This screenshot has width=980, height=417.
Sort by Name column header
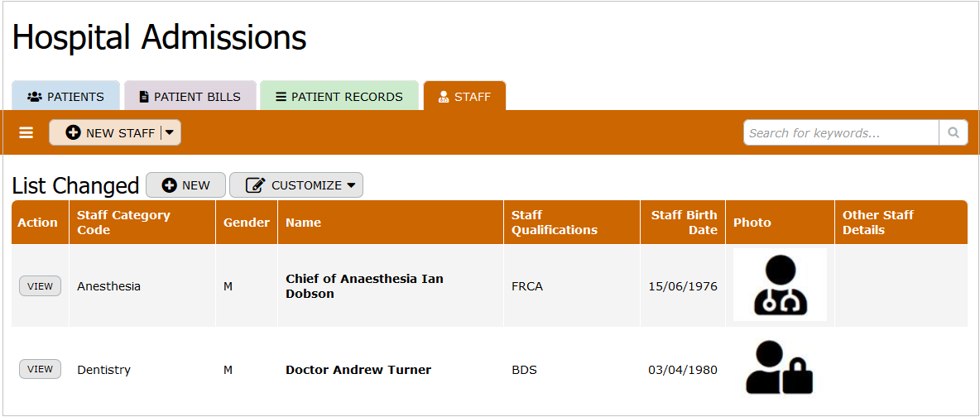(303, 223)
